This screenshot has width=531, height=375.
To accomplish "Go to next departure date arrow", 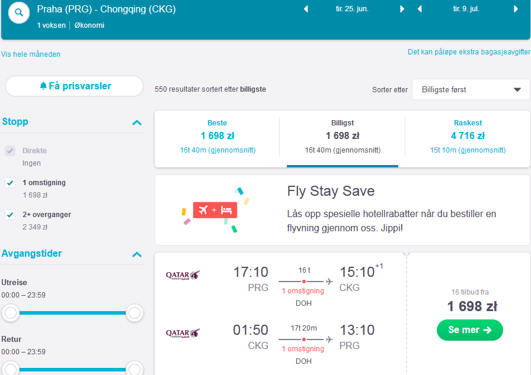I will tap(402, 9).
